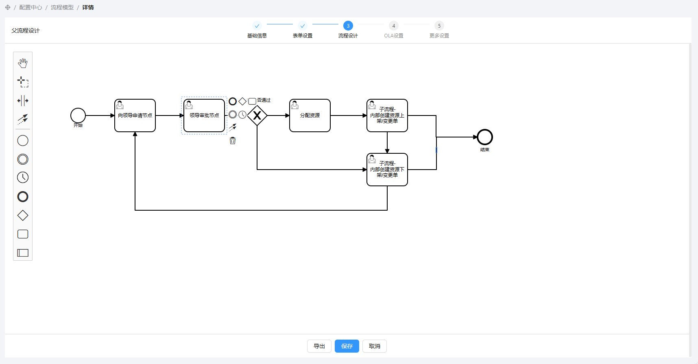Go to step 基础信息
The height and width of the screenshot is (364, 698).
click(257, 30)
